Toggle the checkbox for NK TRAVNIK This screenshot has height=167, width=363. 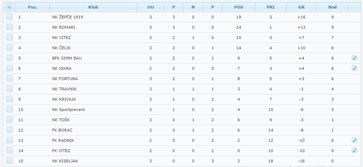point(10,89)
